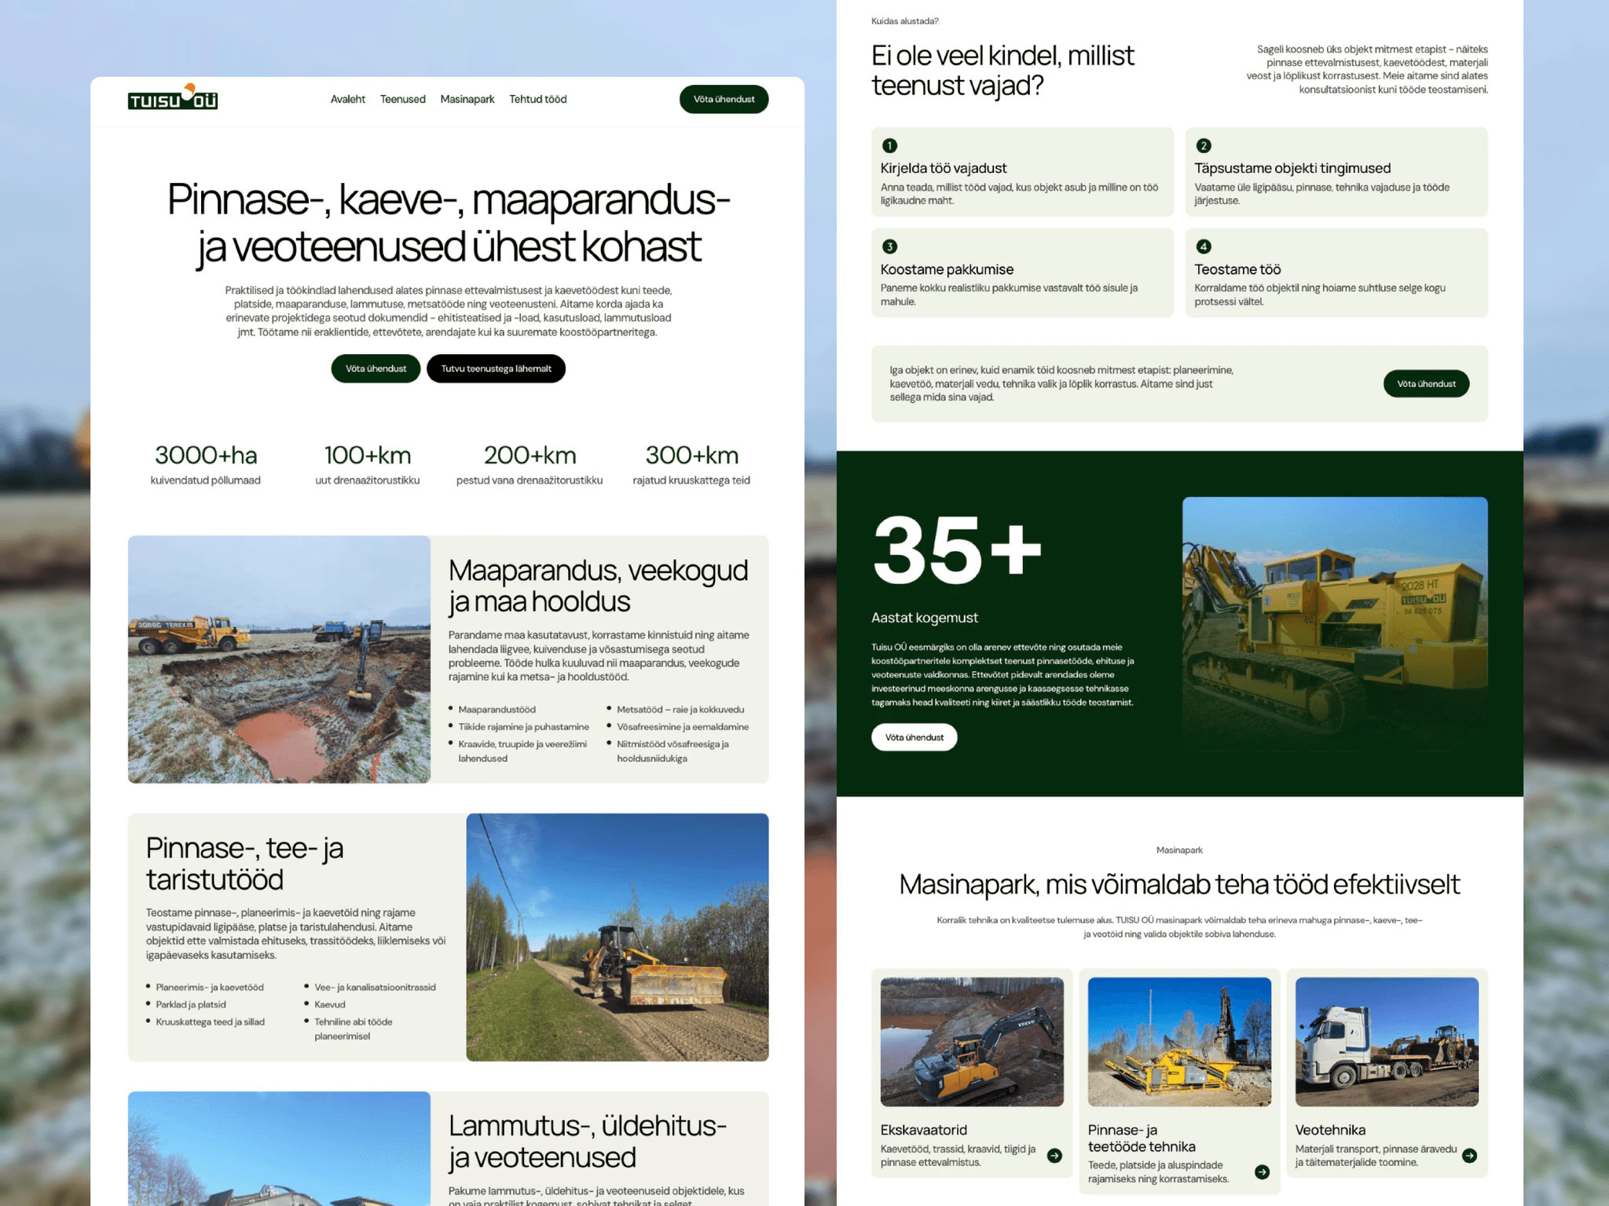1609x1206 pixels.
Task: Open the excavator pit photo thumbnail
Action: coord(279,660)
